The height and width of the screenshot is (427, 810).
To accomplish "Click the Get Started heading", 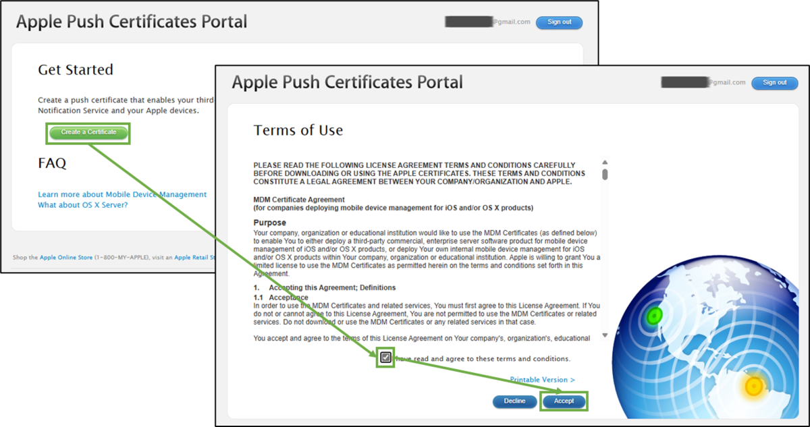I will point(76,69).
